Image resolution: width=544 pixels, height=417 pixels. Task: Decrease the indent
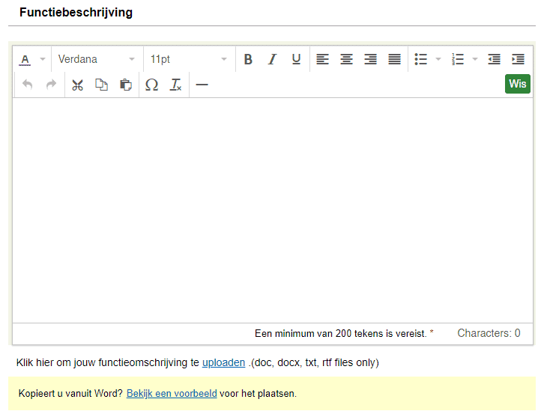[494, 59]
